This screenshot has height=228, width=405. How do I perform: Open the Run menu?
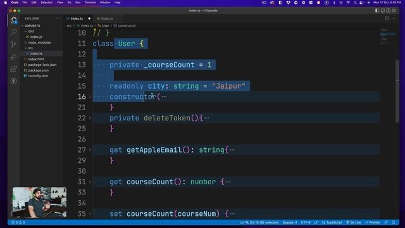[x=78, y=3]
